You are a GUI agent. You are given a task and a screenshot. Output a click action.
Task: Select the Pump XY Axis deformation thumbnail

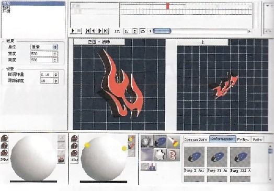(x=217, y=157)
